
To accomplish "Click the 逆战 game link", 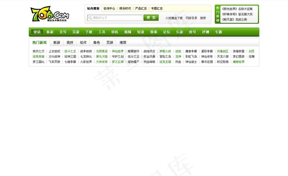I will [178, 51].
